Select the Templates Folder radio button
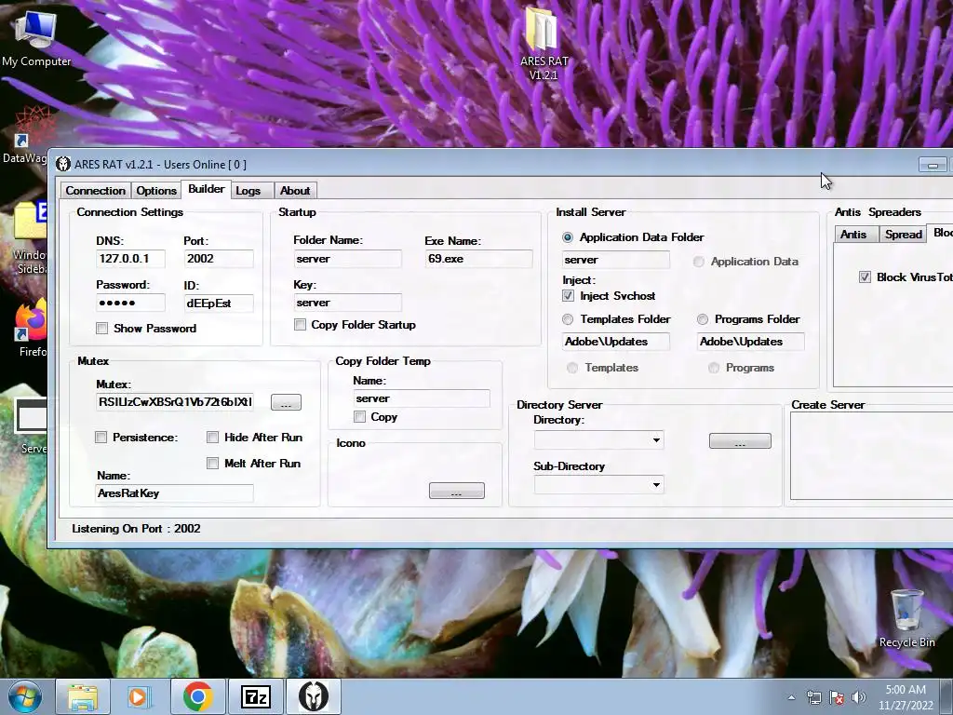Viewport: 953px width, 715px height. 568,319
